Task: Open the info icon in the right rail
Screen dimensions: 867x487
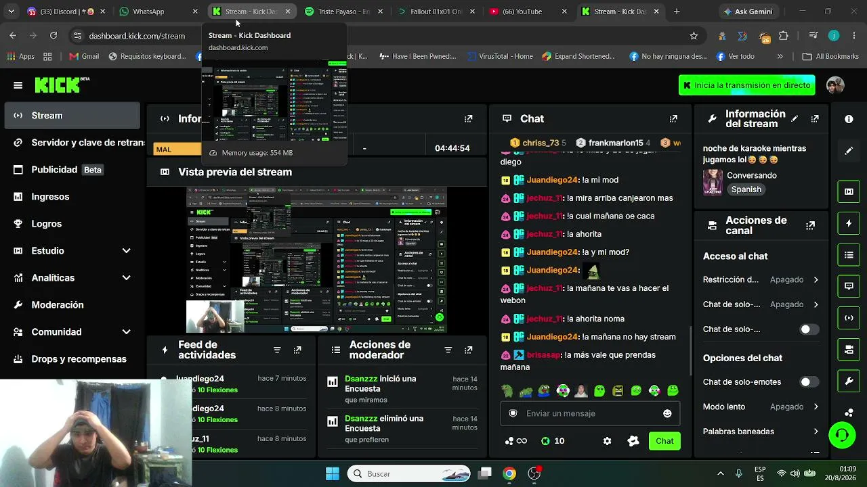Action: pyautogui.click(x=849, y=119)
